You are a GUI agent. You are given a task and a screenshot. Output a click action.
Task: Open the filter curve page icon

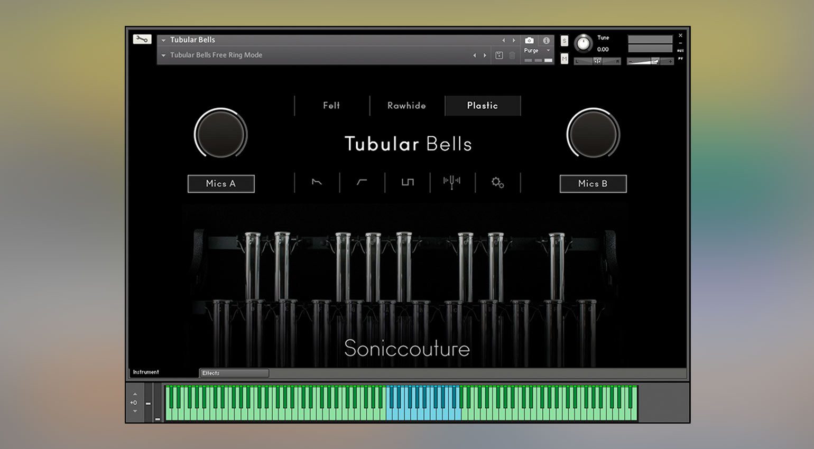[x=362, y=182]
